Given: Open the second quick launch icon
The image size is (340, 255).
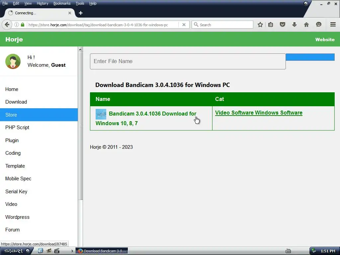Looking at the screenshot, I should [49, 251].
